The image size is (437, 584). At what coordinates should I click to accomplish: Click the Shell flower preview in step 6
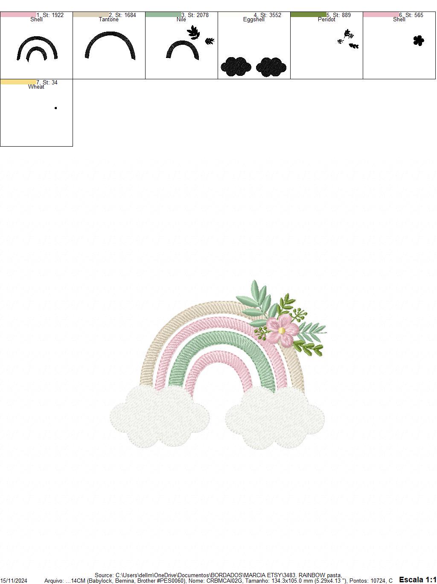pos(418,40)
